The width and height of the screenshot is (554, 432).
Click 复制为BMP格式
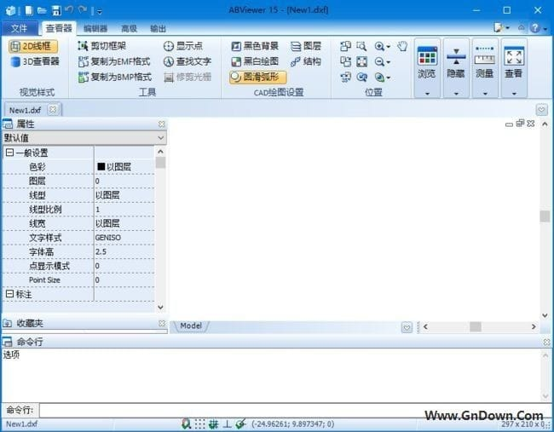(115, 77)
